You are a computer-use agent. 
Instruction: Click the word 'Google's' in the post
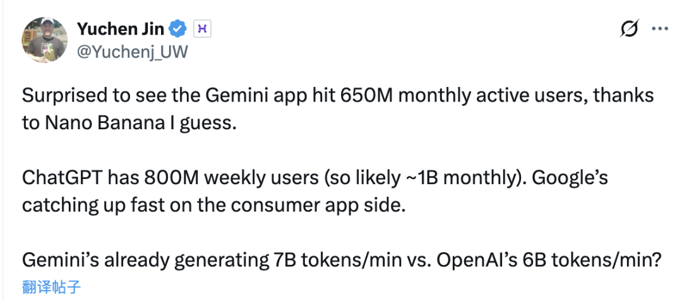click(x=570, y=178)
